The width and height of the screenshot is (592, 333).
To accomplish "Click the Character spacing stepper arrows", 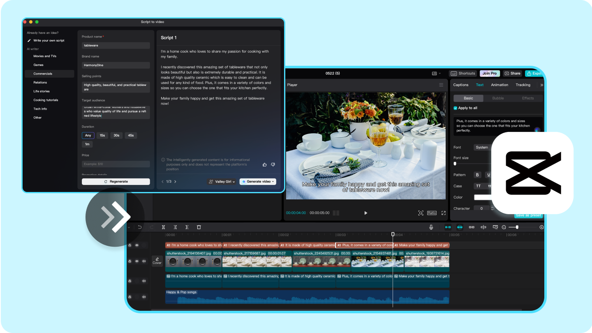I will [x=492, y=208].
